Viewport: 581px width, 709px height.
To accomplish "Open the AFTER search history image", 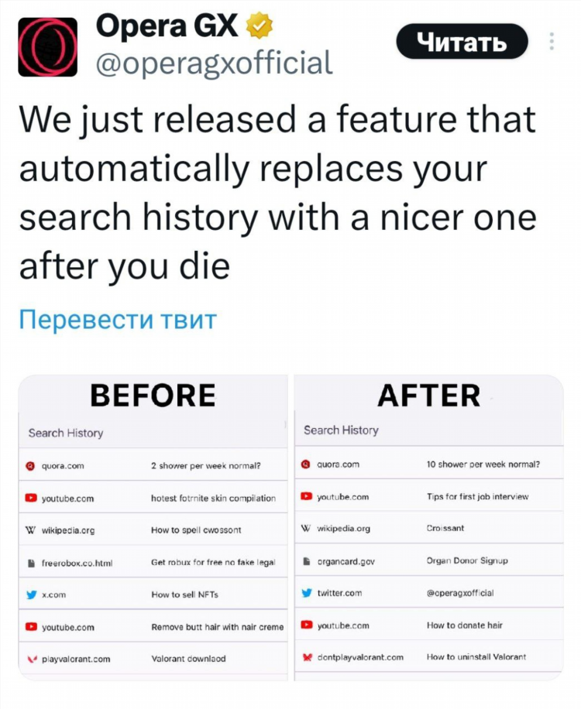I will click(x=429, y=527).
